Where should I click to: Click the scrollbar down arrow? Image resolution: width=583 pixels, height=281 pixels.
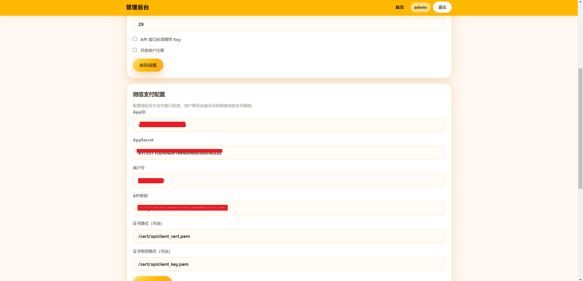(x=580, y=279)
